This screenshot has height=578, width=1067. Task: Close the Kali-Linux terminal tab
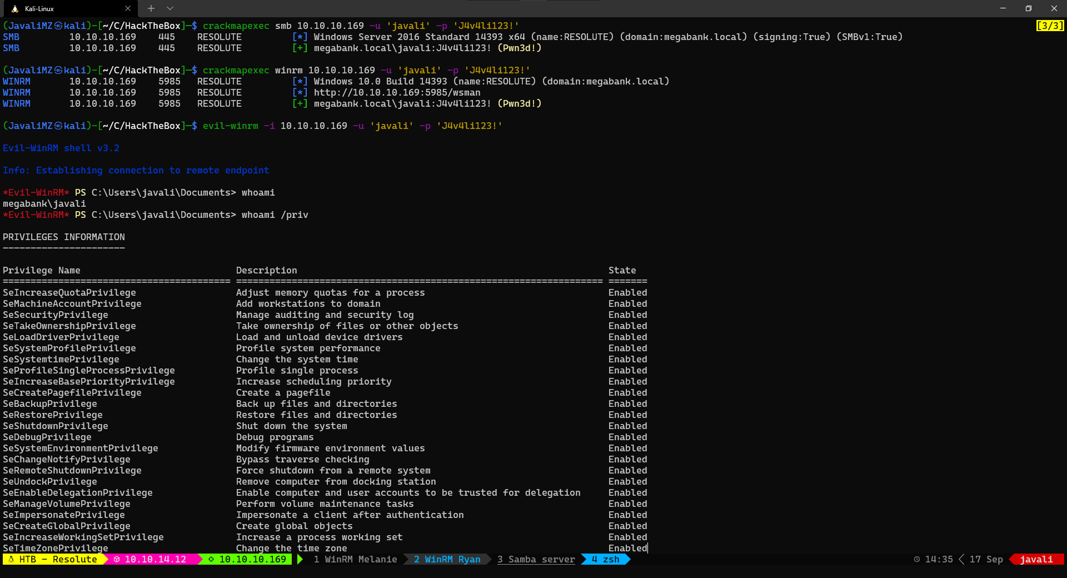tap(128, 8)
